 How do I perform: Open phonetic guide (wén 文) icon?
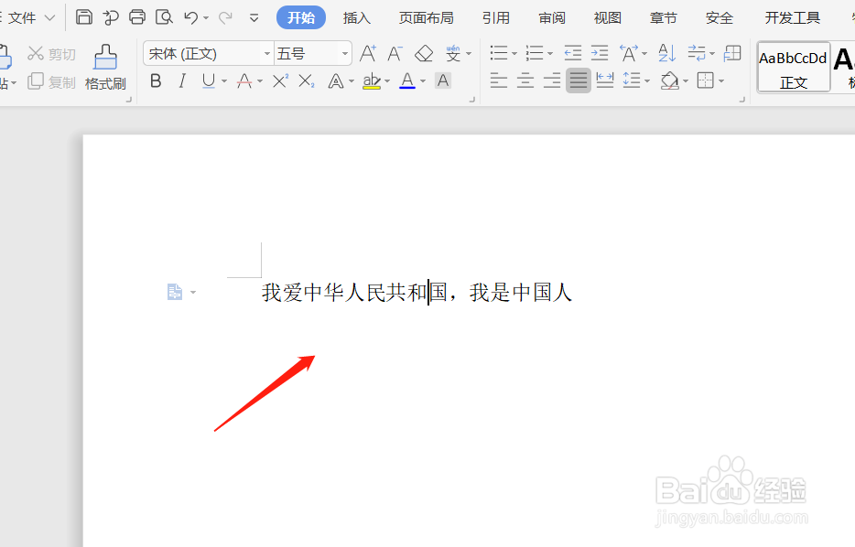[x=453, y=53]
